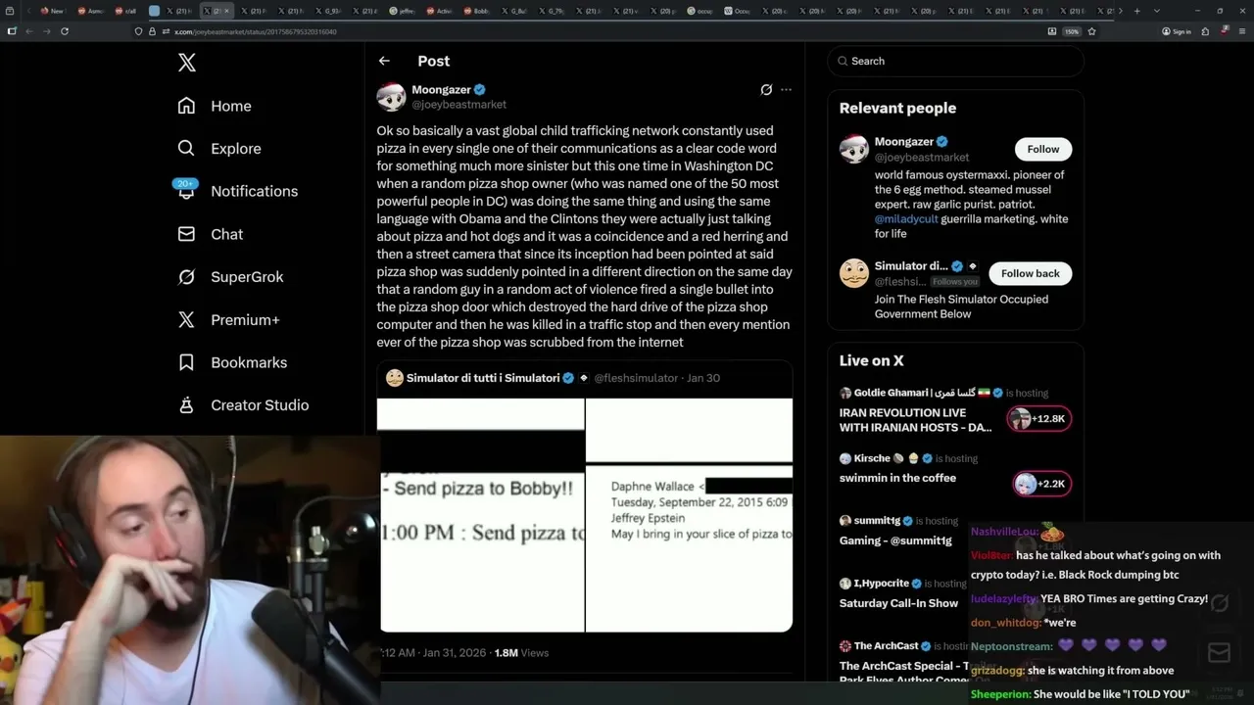The image size is (1254, 705).
Task: Click the reader view icon in address bar
Action: click(1052, 31)
